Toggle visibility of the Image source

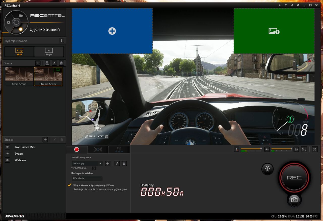coord(8,154)
